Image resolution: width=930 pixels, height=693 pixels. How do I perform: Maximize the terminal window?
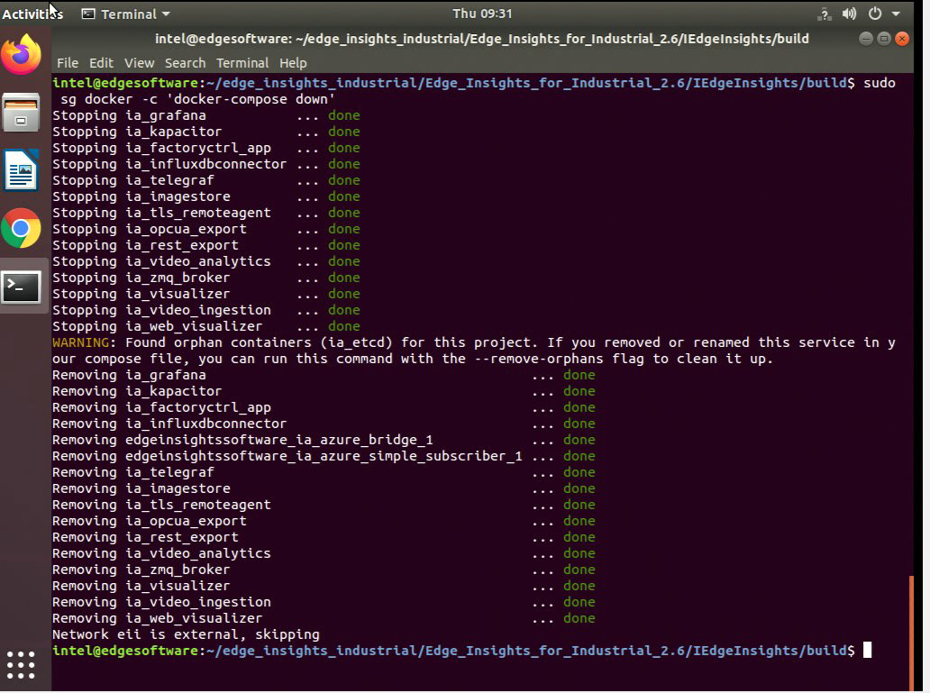click(x=884, y=39)
